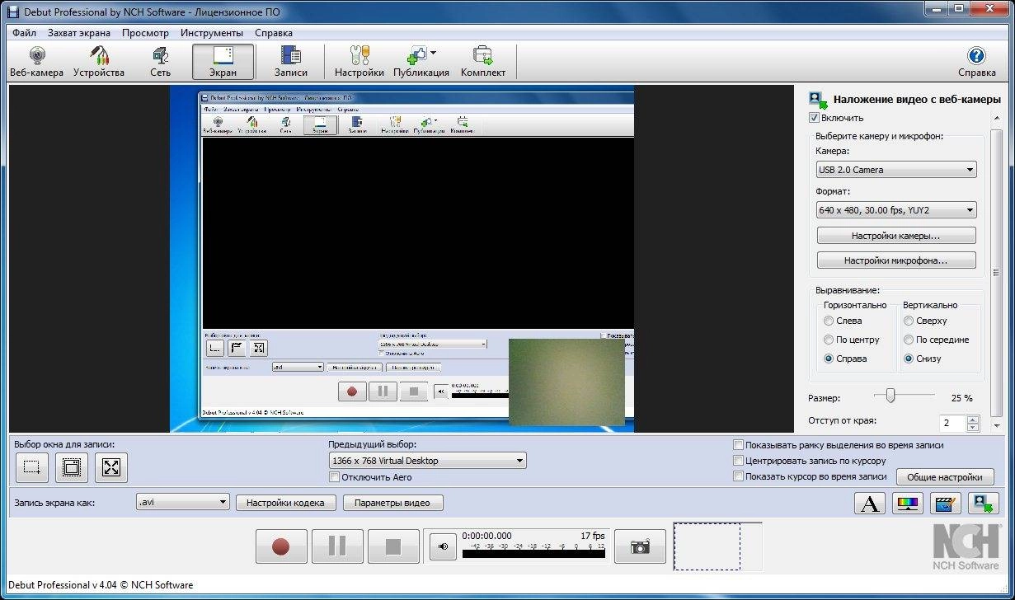Open the Справка help icon
This screenshot has height=600, width=1015.
click(x=976, y=63)
